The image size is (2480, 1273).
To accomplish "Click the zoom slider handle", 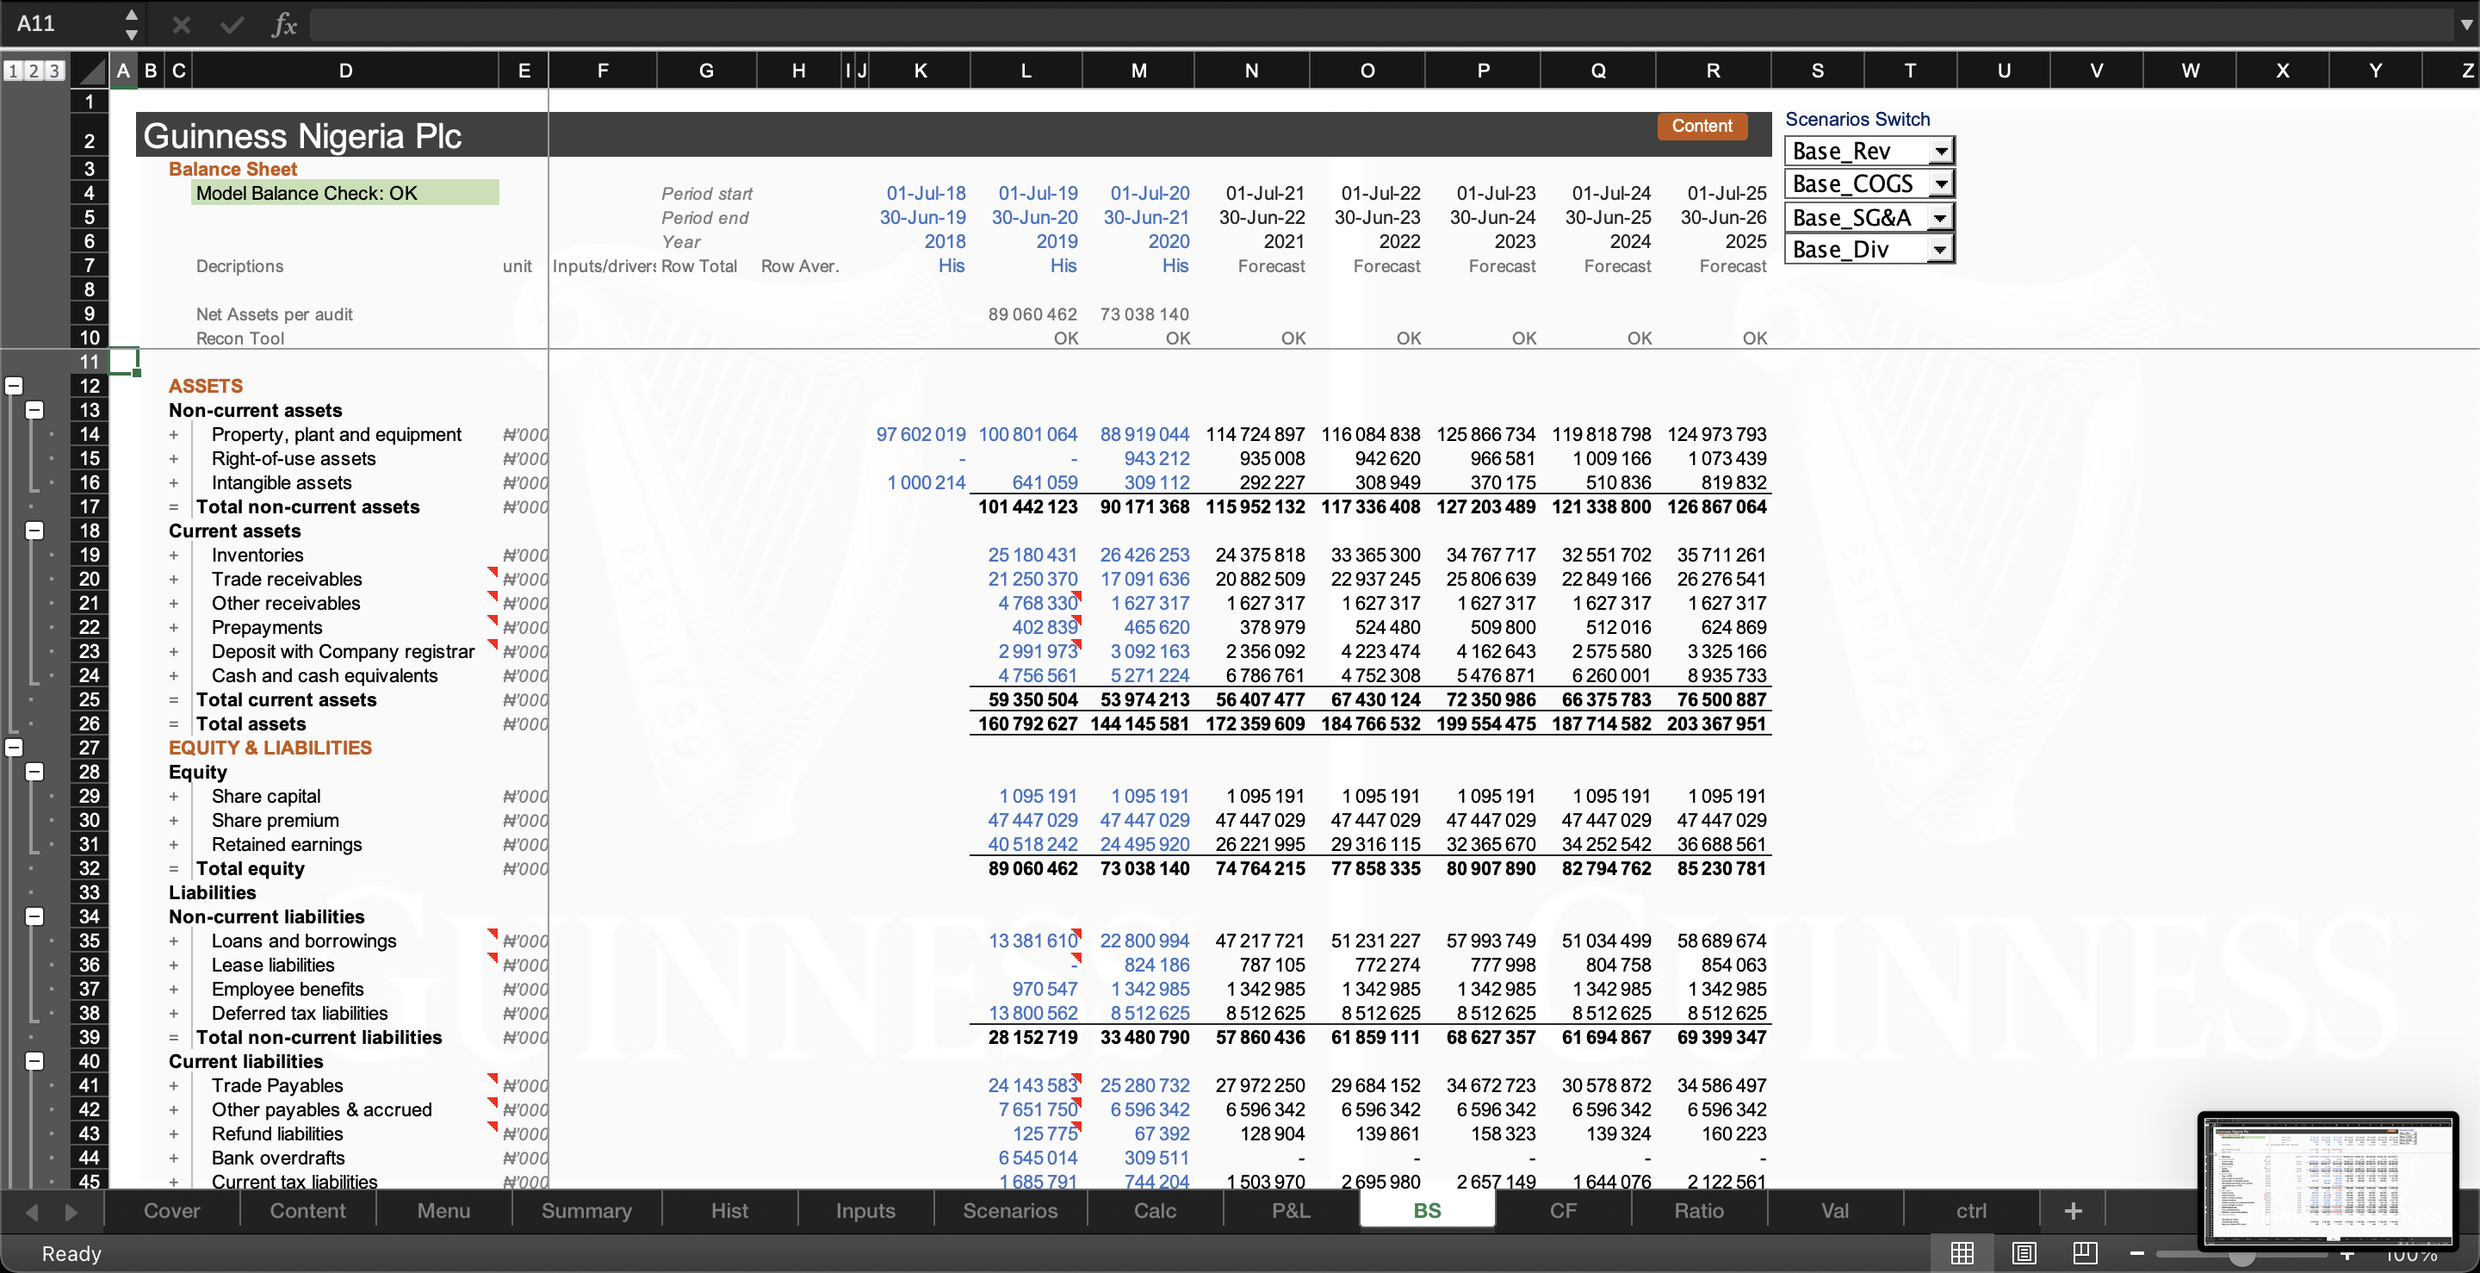I will (x=2242, y=1255).
